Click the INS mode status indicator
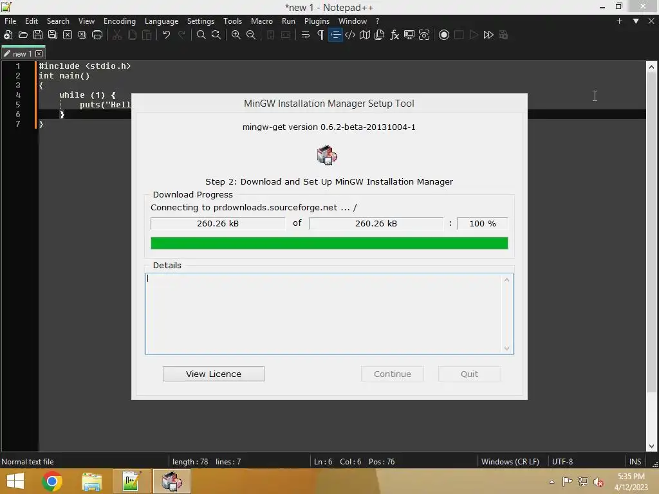The width and height of the screenshot is (659, 494). pos(635,462)
